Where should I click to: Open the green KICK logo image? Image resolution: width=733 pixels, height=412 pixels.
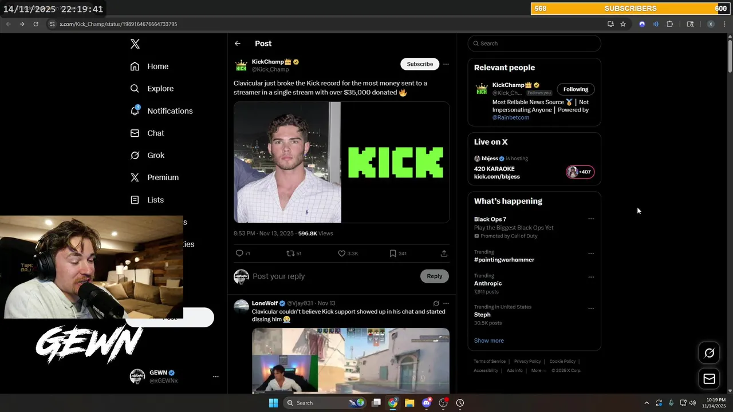396,163
